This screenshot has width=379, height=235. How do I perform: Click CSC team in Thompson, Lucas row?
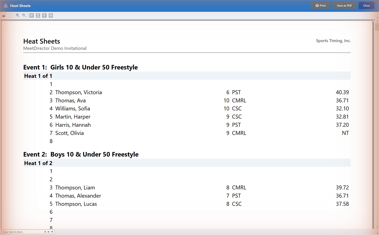pyautogui.click(x=237, y=204)
